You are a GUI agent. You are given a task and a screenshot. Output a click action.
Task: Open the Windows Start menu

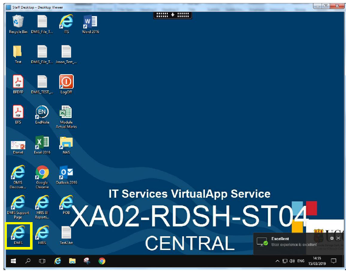13,261
